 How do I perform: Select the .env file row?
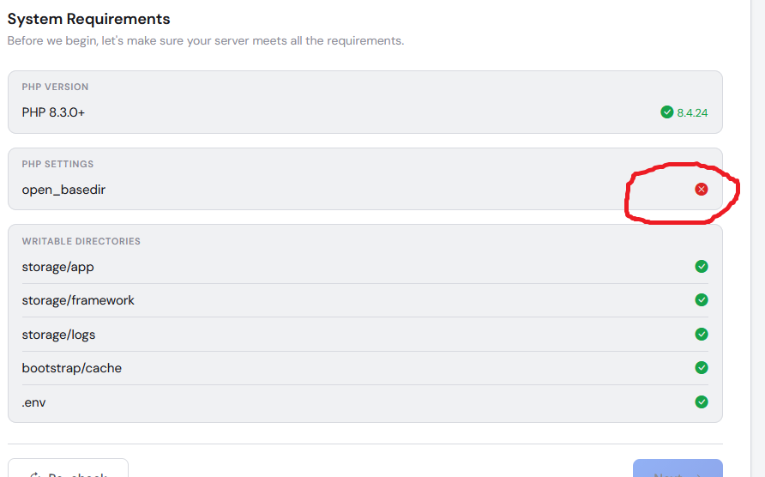pyautogui.click(x=365, y=402)
